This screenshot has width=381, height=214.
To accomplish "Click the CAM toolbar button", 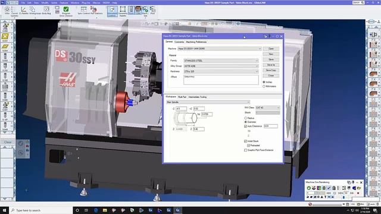I will (138, 11).
